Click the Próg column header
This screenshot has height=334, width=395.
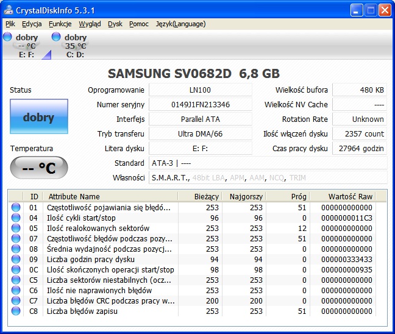(x=288, y=196)
